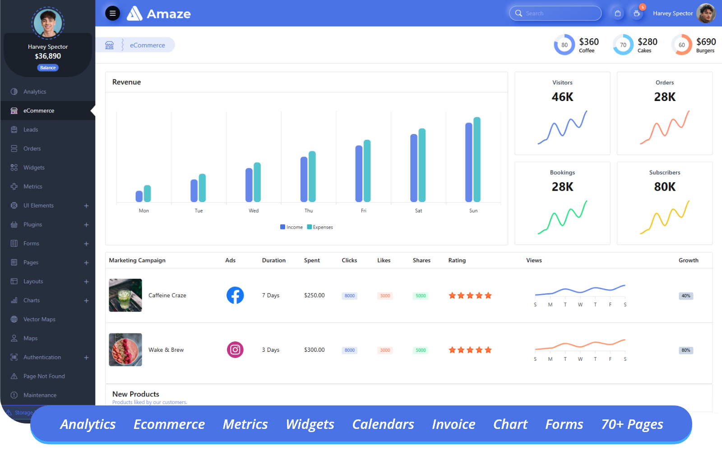Click the Amaze logo
722x451 pixels.
point(159,14)
